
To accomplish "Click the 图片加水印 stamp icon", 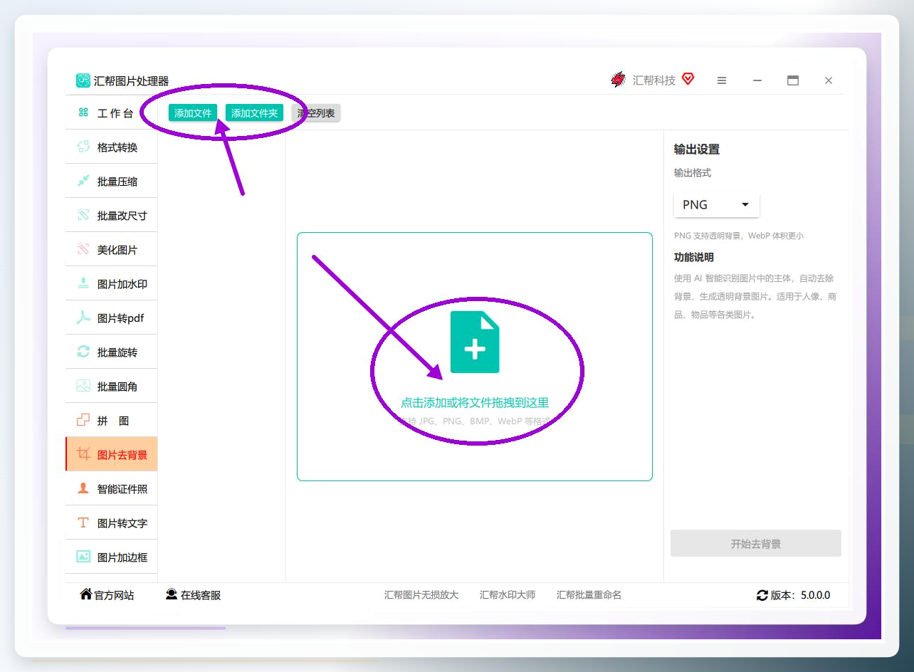I will pos(83,283).
